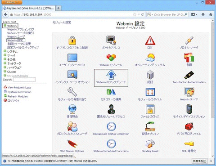Open ブロックしたホストとユーザ icon
216x166 pixels.
(x=72, y=126)
